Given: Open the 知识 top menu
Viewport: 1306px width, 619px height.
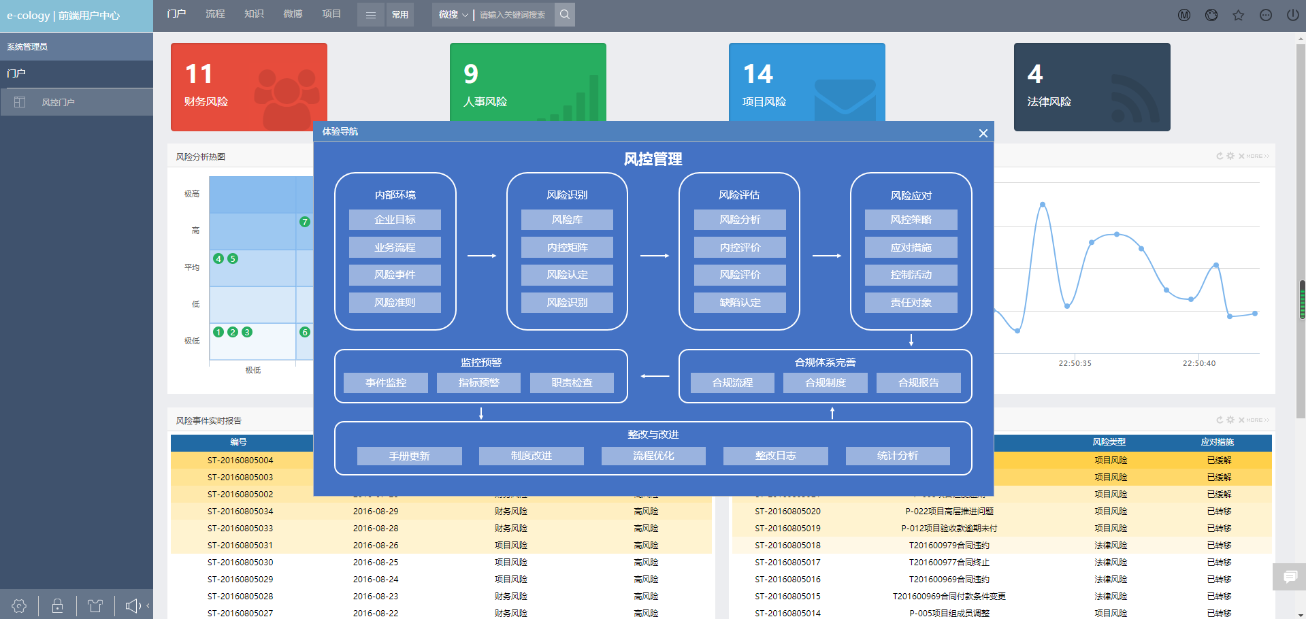Looking at the screenshot, I should [x=254, y=14].
